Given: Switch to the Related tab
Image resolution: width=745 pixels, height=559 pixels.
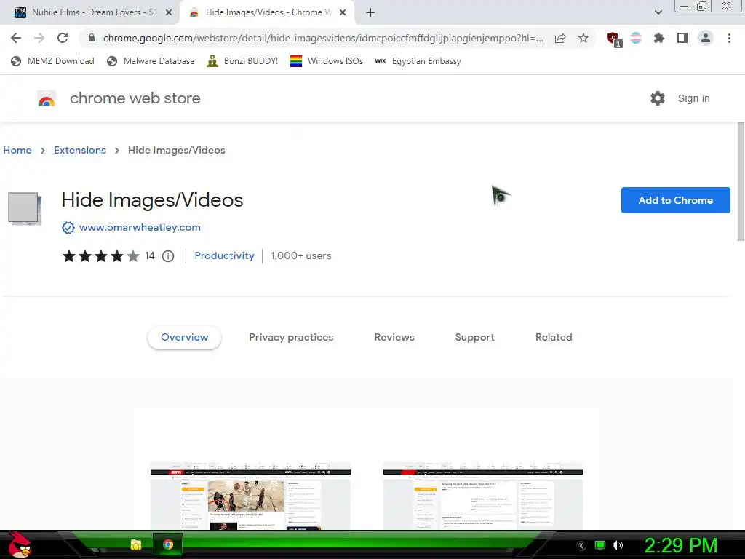Looking at the screenshot, I should (x=554, y=338).
